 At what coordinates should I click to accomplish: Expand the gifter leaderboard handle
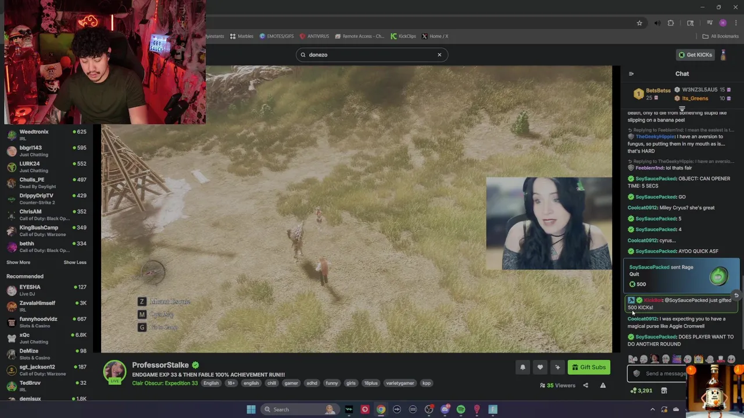pyautogui.click(x=682, y=108)
